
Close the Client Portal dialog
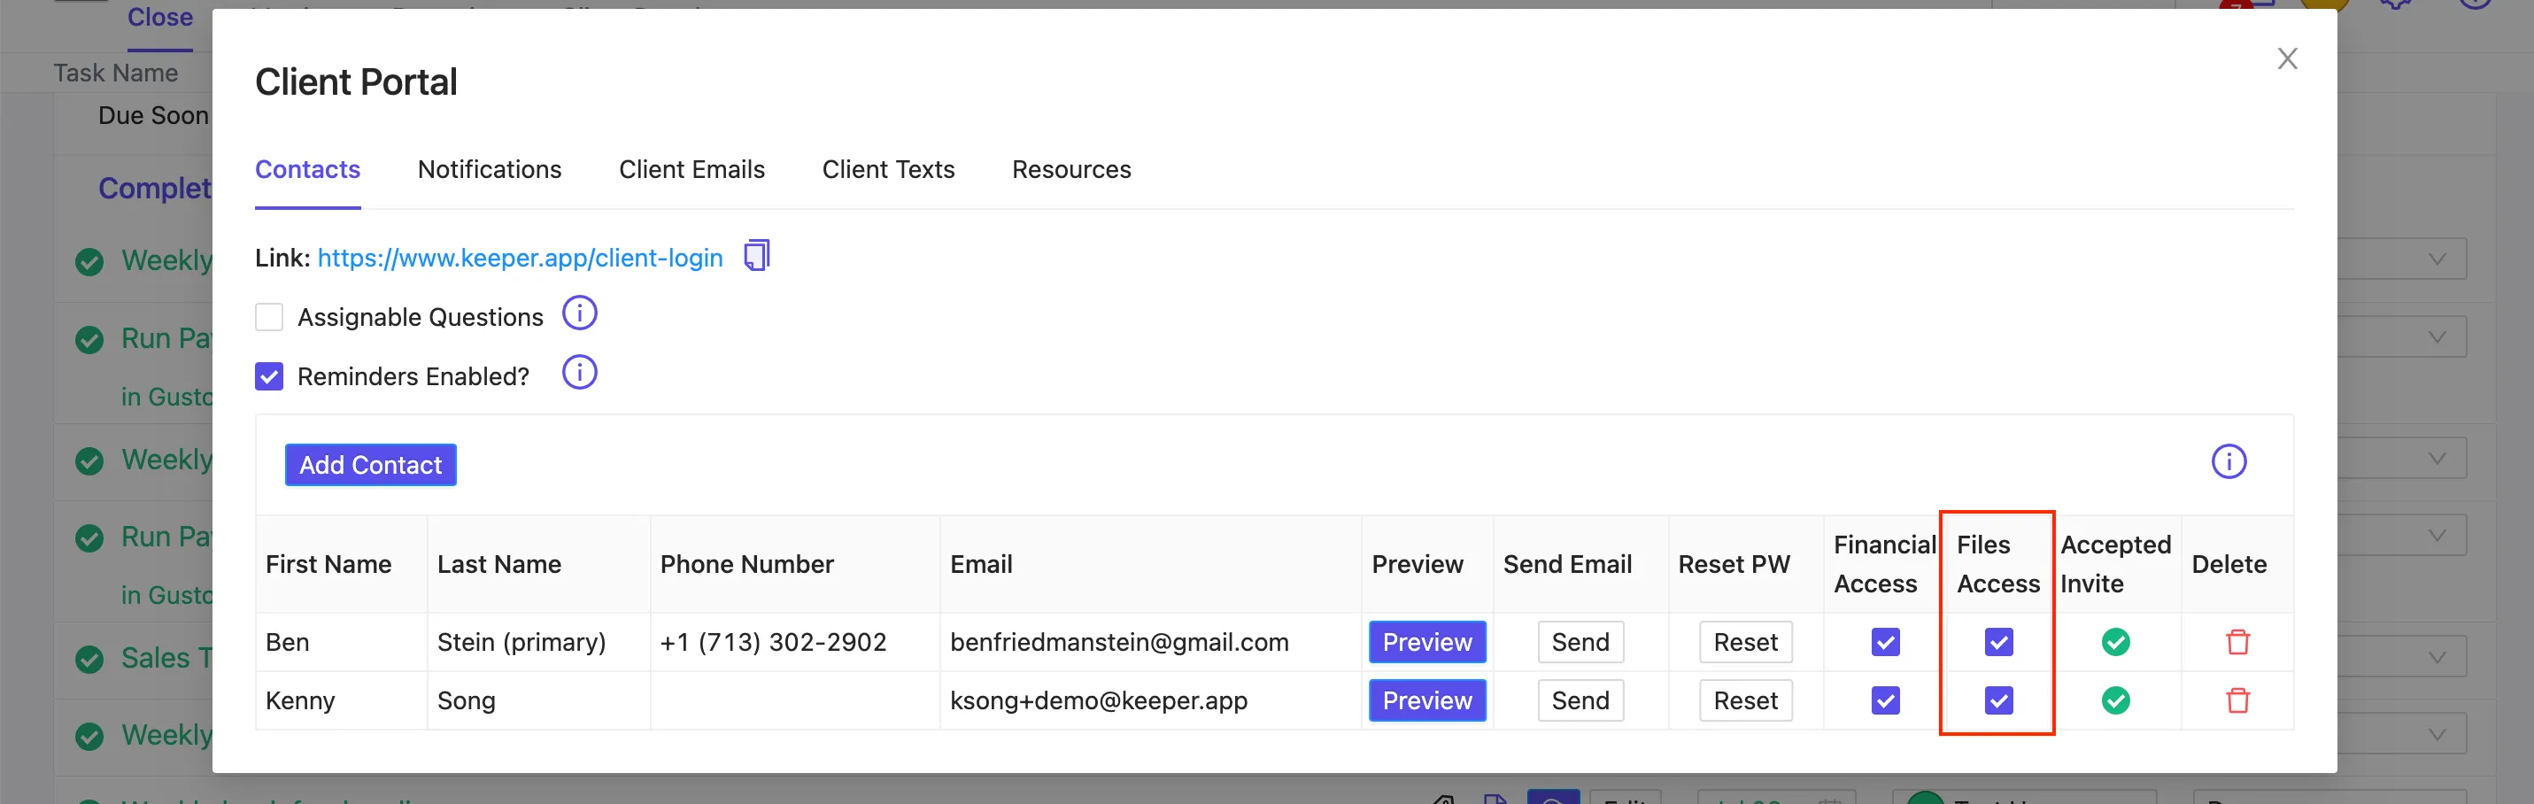click(x=2287, y=59)
